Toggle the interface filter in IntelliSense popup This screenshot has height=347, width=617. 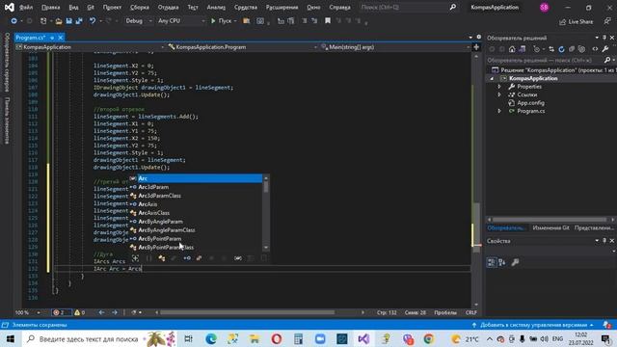coord(187,258)
